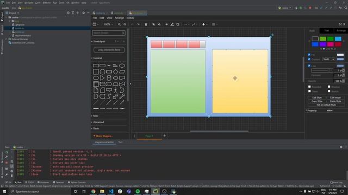Open the diagram Extras menu

click(x=130, y=18)
